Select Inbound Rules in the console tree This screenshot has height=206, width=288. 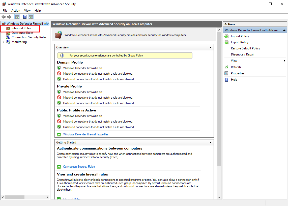(21, 28)
